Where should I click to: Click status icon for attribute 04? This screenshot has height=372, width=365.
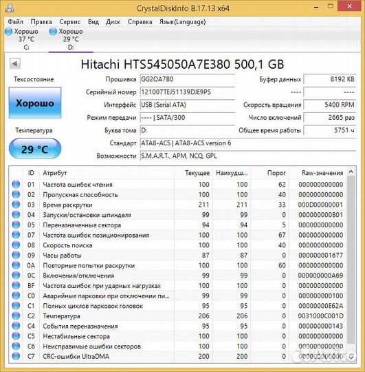tap(16, 215)
